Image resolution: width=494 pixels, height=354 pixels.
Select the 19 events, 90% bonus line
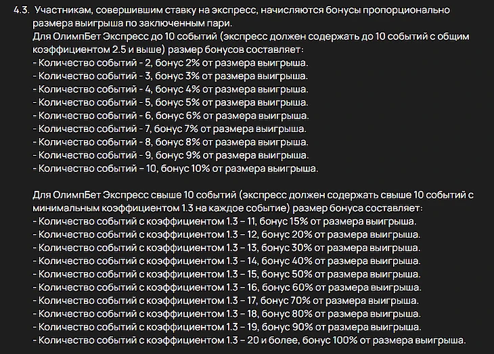(227, 327)
